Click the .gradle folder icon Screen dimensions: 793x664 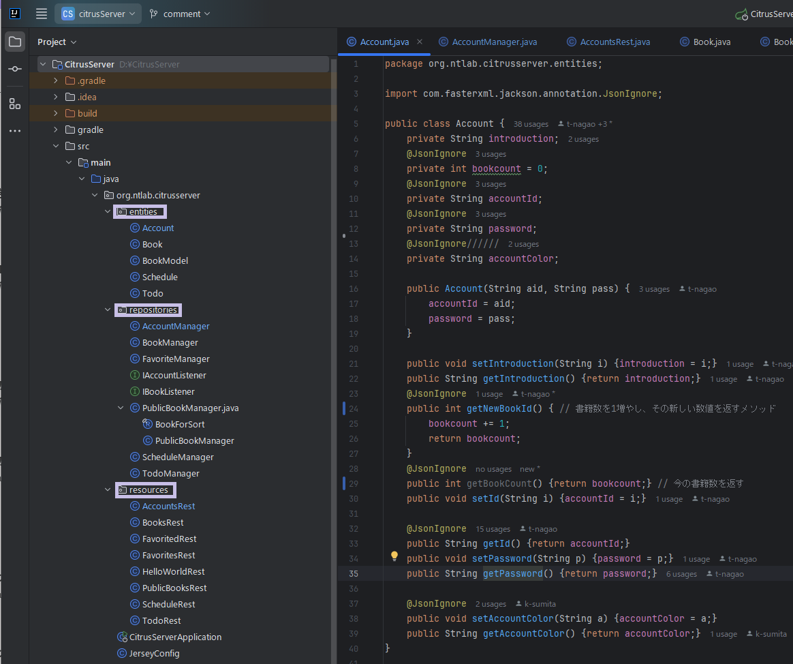click(71, 80)
